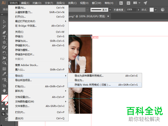Click the opacity 100% input field

pos(131,10)
